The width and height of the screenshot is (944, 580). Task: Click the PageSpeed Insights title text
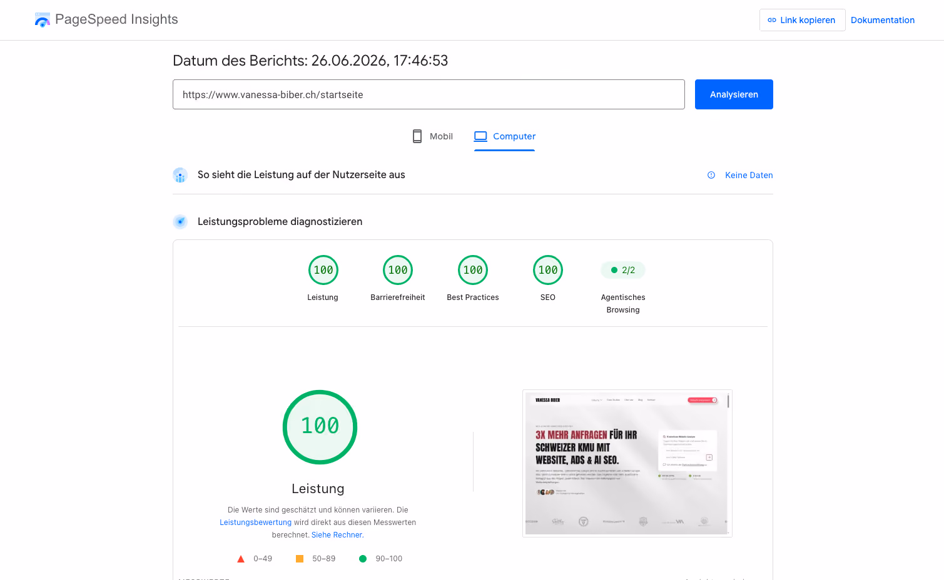point(116,19)
